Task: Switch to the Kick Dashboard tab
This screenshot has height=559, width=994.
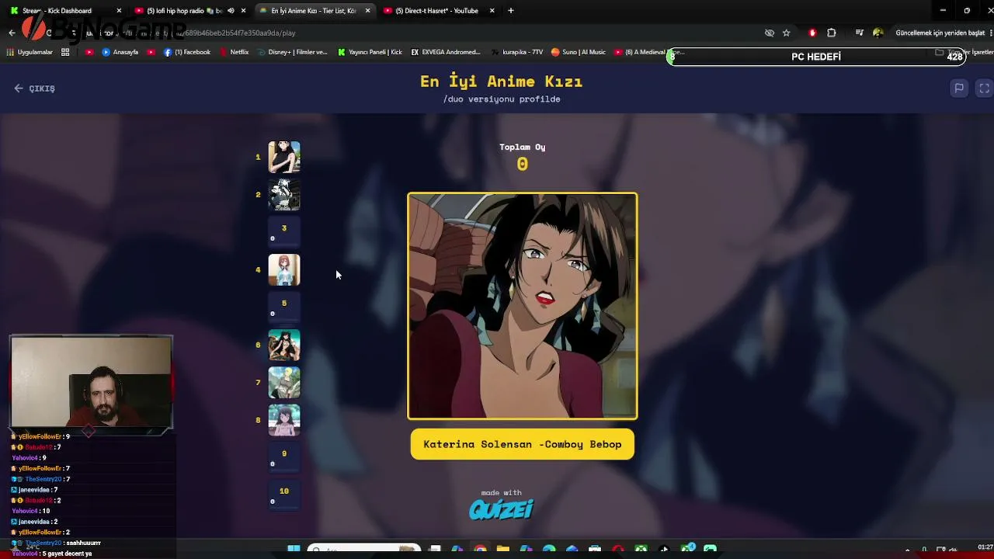Action: pyautogui.click(x=64, y=11)
